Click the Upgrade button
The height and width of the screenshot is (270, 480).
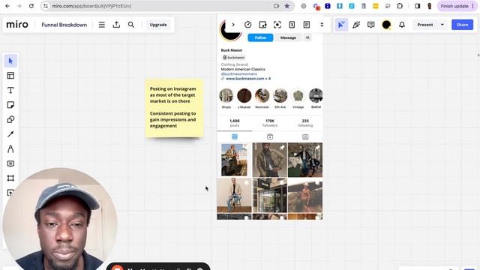[158, 25]
